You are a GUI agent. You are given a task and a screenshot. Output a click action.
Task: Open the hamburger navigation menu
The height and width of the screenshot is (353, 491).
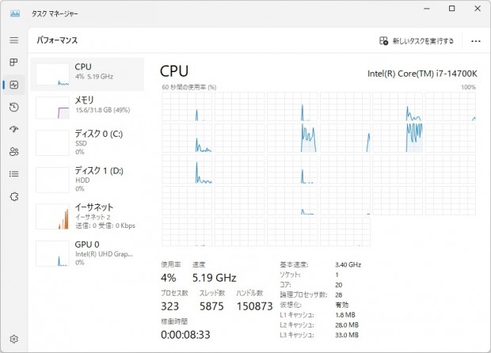coord(13,40)
